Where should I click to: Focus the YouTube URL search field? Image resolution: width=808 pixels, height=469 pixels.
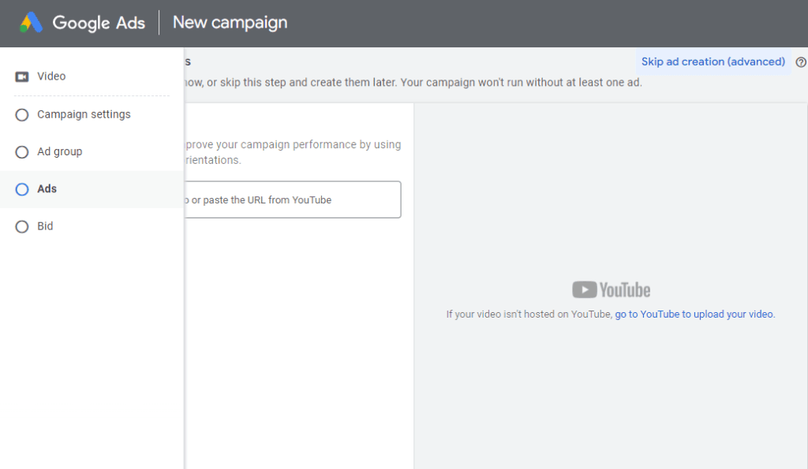click(292, 200)
